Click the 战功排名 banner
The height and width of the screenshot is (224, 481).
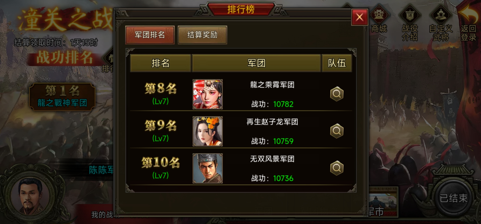click(64, 58)
